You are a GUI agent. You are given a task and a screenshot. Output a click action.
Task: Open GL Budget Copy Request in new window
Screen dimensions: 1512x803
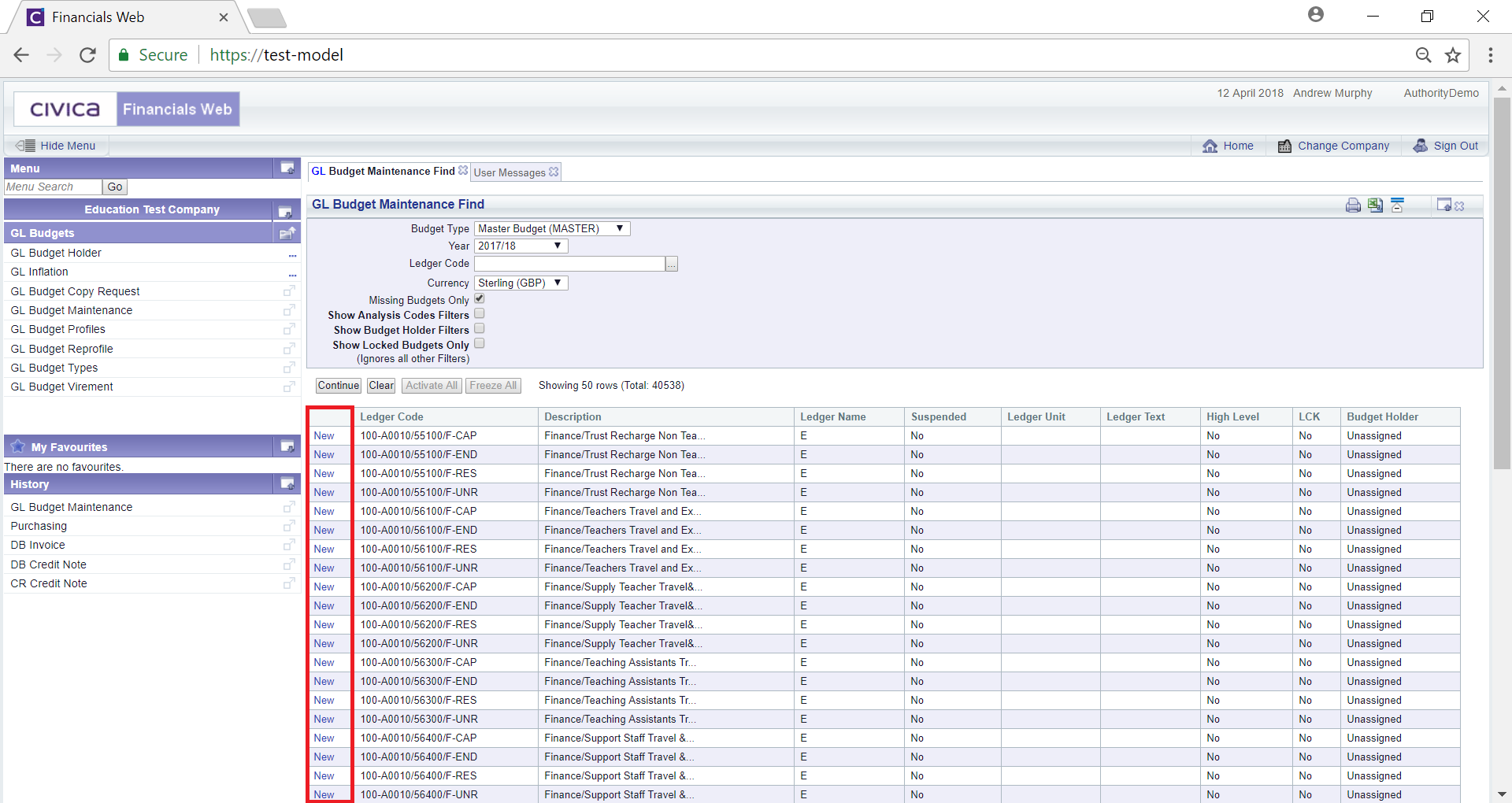click(289, 290)
